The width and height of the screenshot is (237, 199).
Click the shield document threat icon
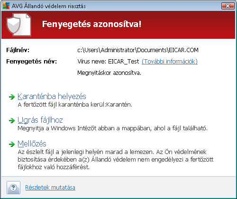click(x=19, y=25)
